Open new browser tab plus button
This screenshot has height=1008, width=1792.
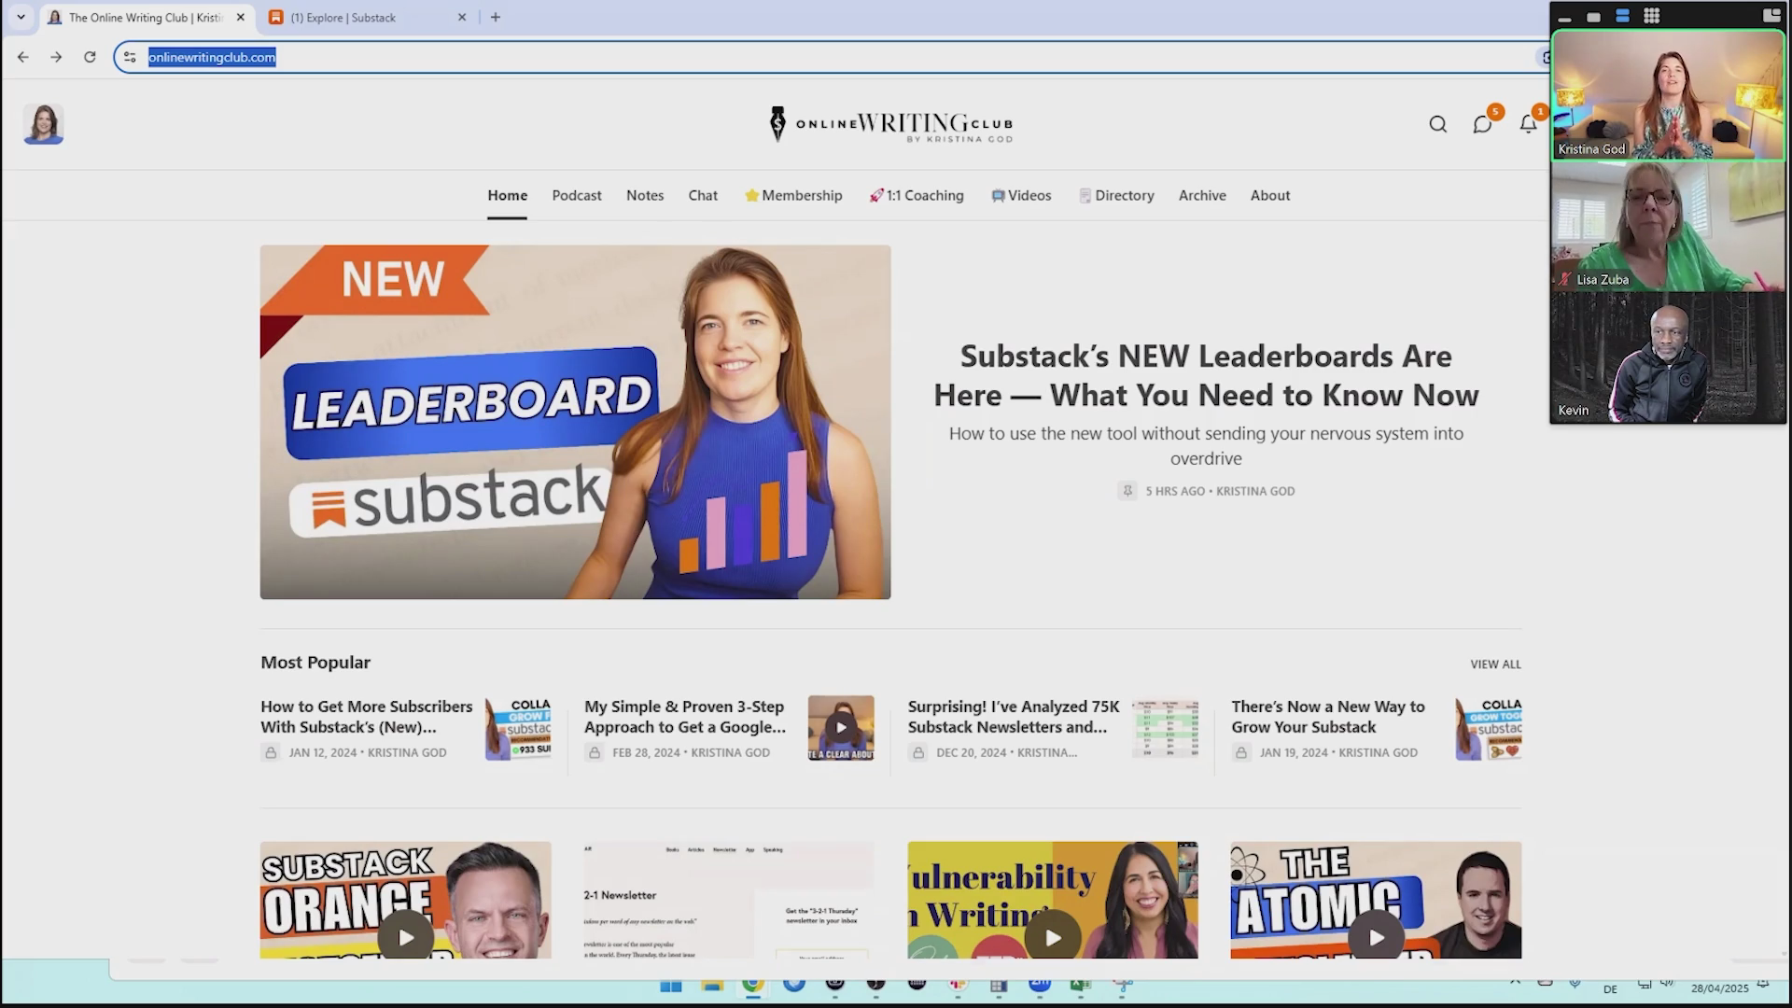click(x=496, y=17)
